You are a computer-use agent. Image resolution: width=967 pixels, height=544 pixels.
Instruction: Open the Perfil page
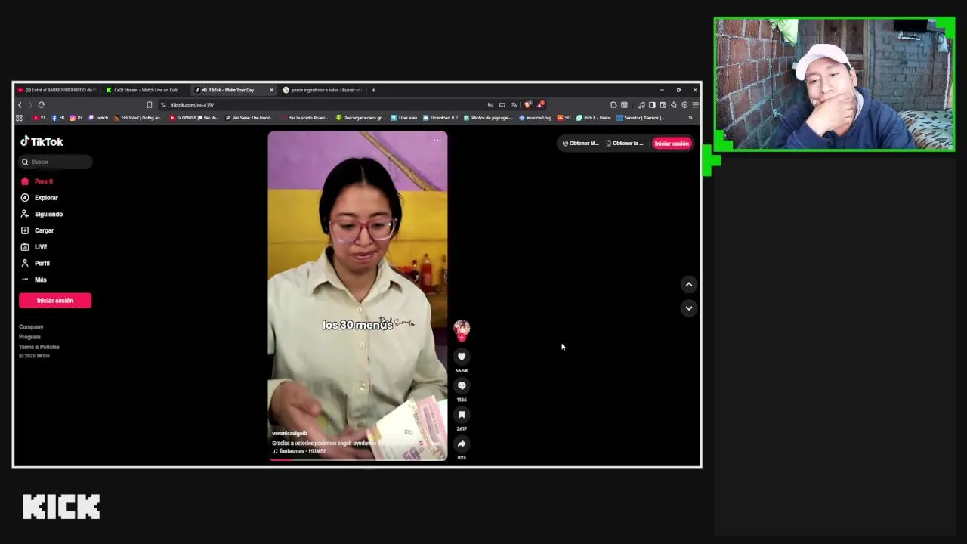coord(35,263)
